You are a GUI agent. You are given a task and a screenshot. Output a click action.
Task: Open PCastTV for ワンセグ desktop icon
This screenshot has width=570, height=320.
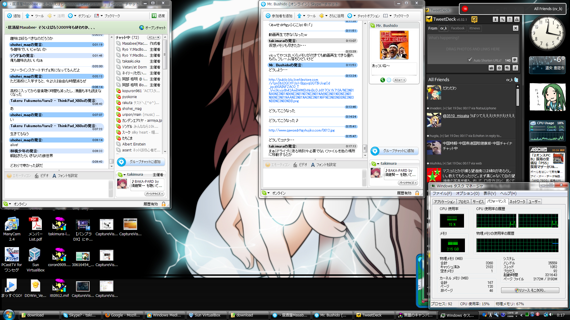(12, 259)
